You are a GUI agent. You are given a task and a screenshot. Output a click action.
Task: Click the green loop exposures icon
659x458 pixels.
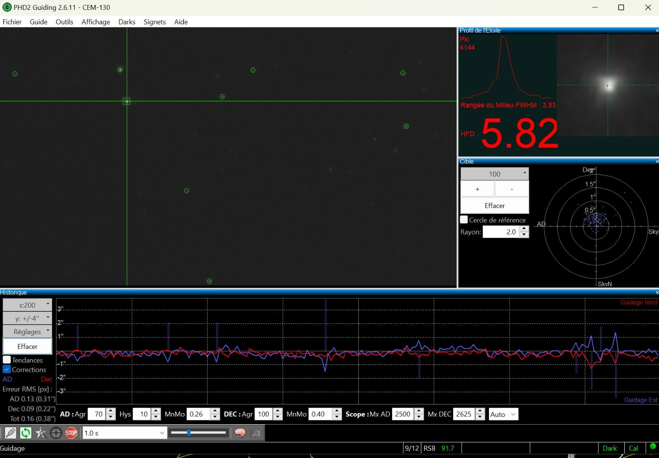tap(26, 433)
